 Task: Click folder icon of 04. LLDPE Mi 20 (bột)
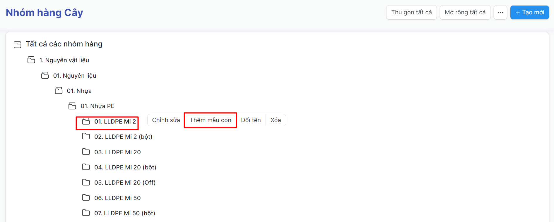[86, 167]
